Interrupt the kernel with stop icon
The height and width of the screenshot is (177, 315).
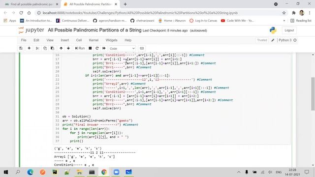pyautogui.click(x=90, y=48)
